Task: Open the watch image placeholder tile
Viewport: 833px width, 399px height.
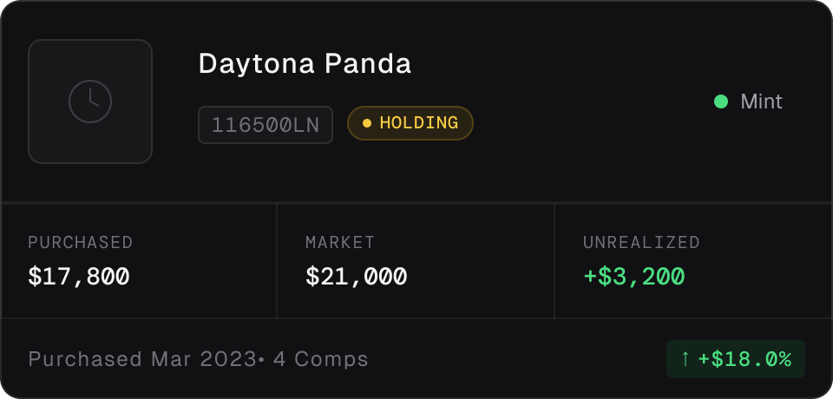Action: 90,101
